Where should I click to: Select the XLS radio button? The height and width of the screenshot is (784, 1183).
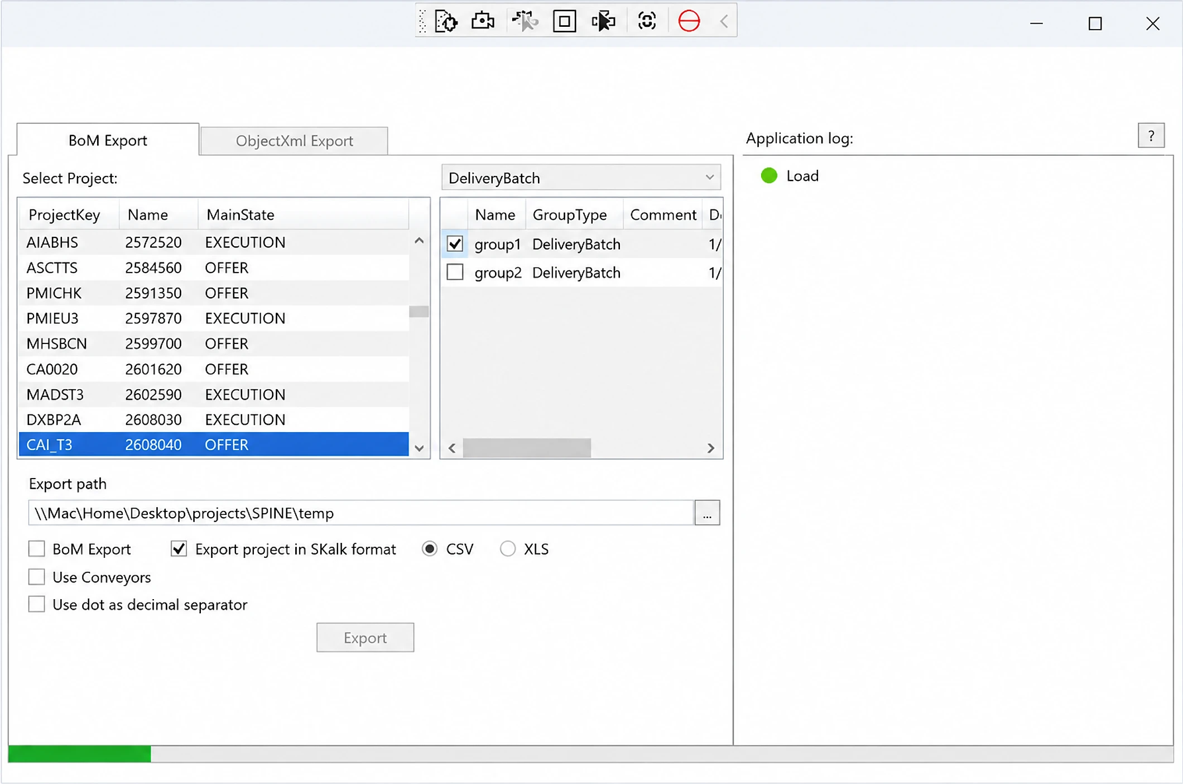coord(507,549)
